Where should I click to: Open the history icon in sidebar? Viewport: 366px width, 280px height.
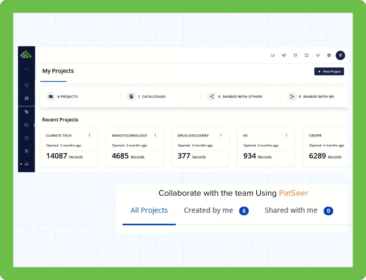coord(27,85)
